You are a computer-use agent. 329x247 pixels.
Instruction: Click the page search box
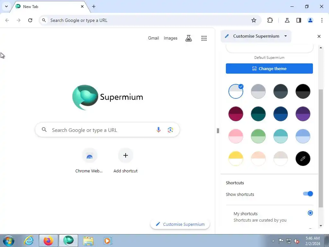(x=107, y=130)
